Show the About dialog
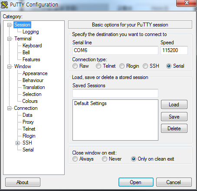Screen dimensions: 197x191 point(23,182)
